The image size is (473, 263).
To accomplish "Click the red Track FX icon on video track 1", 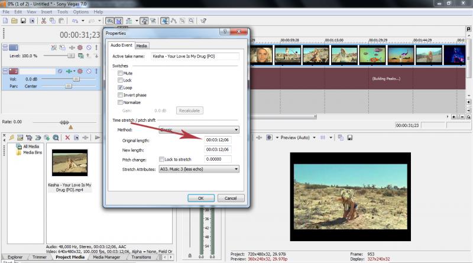I will [80, 47].
